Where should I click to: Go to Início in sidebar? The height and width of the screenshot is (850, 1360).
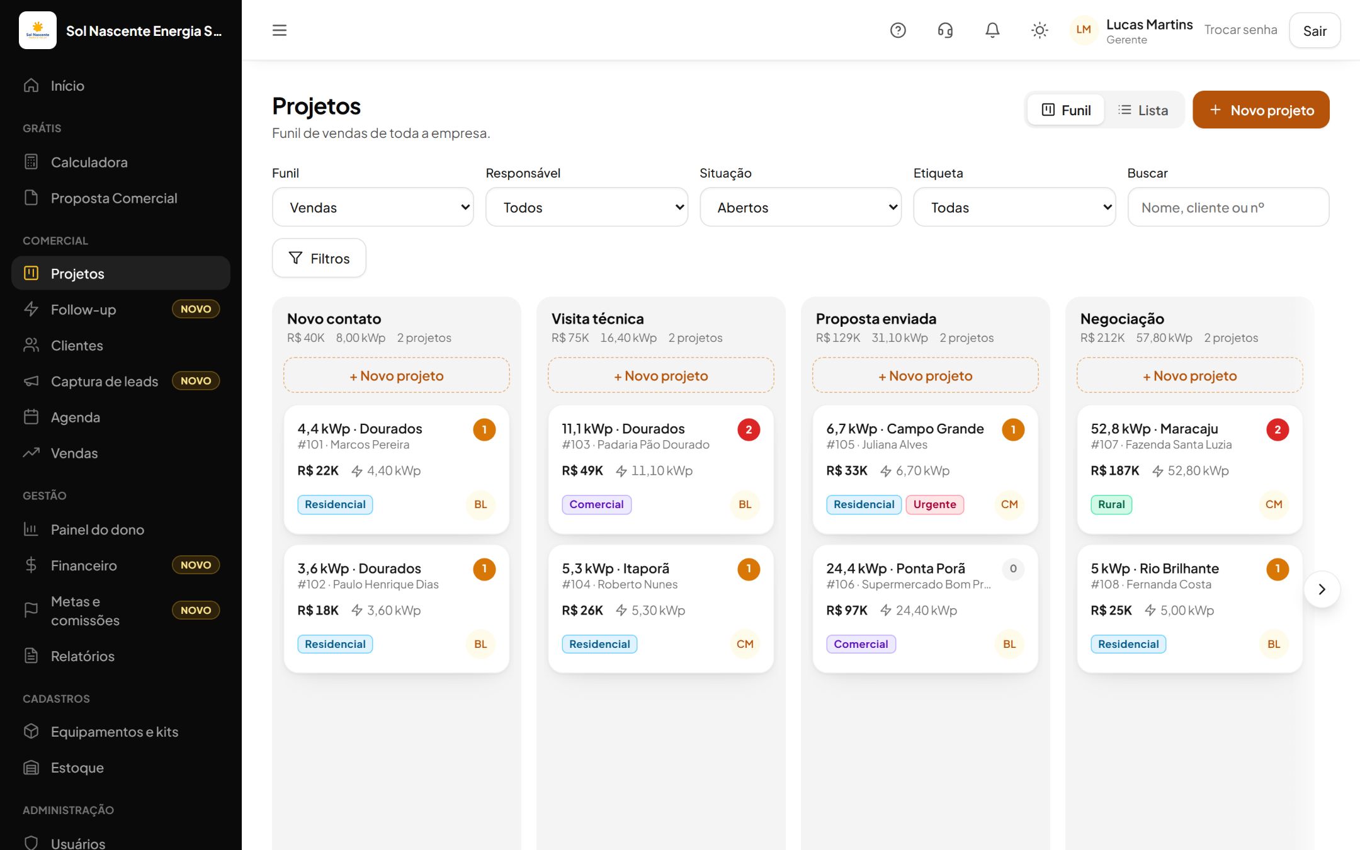click(121, 86)
